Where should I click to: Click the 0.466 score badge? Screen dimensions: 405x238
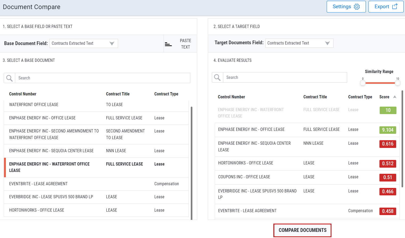[388, 192]
